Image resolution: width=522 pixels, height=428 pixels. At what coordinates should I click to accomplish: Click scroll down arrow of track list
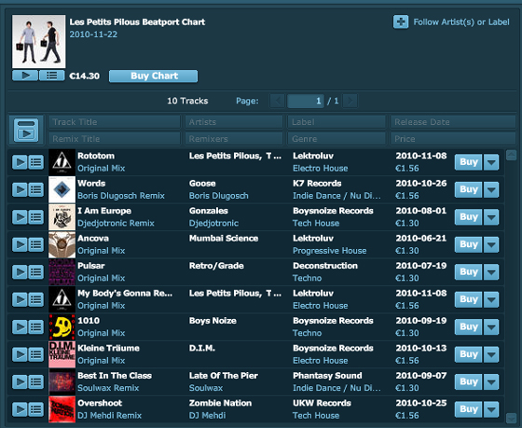[511, 418]
